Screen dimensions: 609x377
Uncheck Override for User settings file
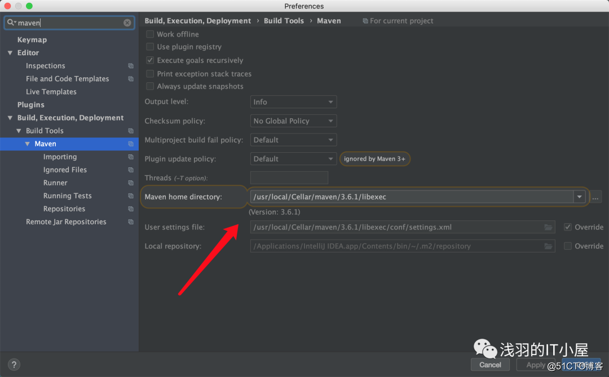tap(568, 227)
